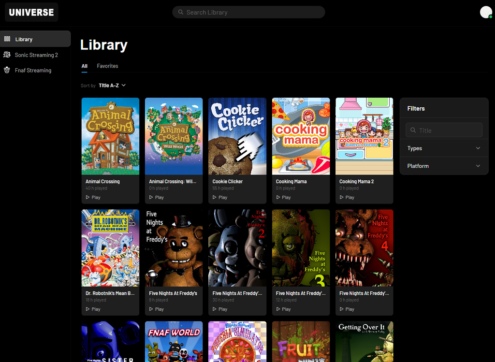This screenshot has width=495, height=362.
Task: Open Animal Crossing Wild World cover art
Action: pyautogui.click(x=174, y=136)
